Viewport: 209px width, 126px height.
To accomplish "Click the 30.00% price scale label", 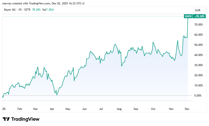I will (x=198, y=65).
